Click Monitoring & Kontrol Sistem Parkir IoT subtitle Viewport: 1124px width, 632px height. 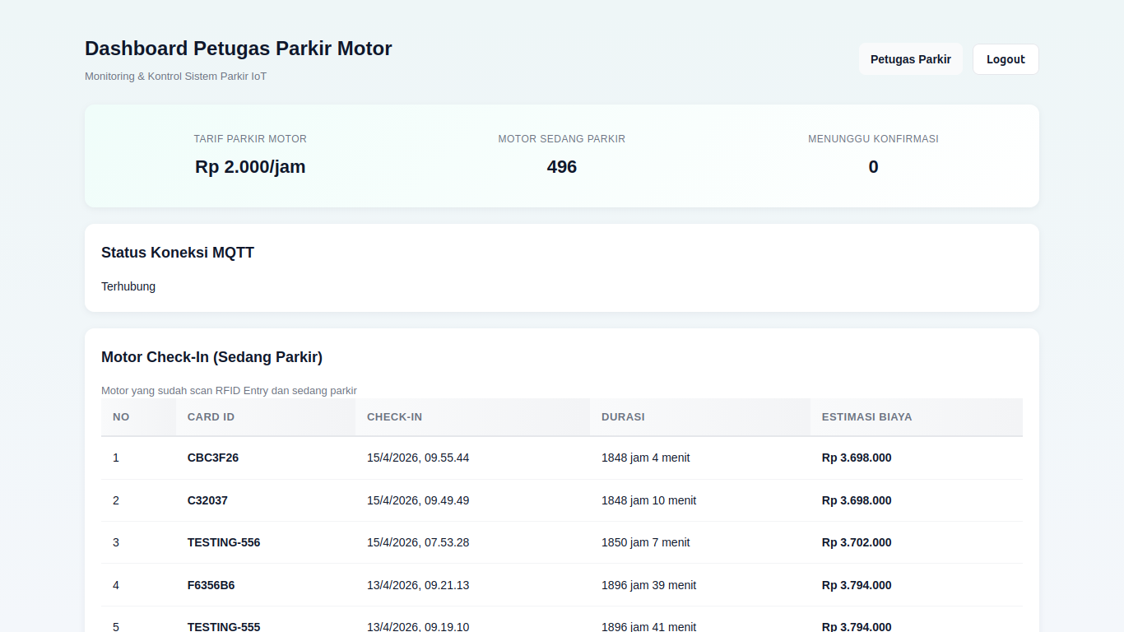coord(176,77)
